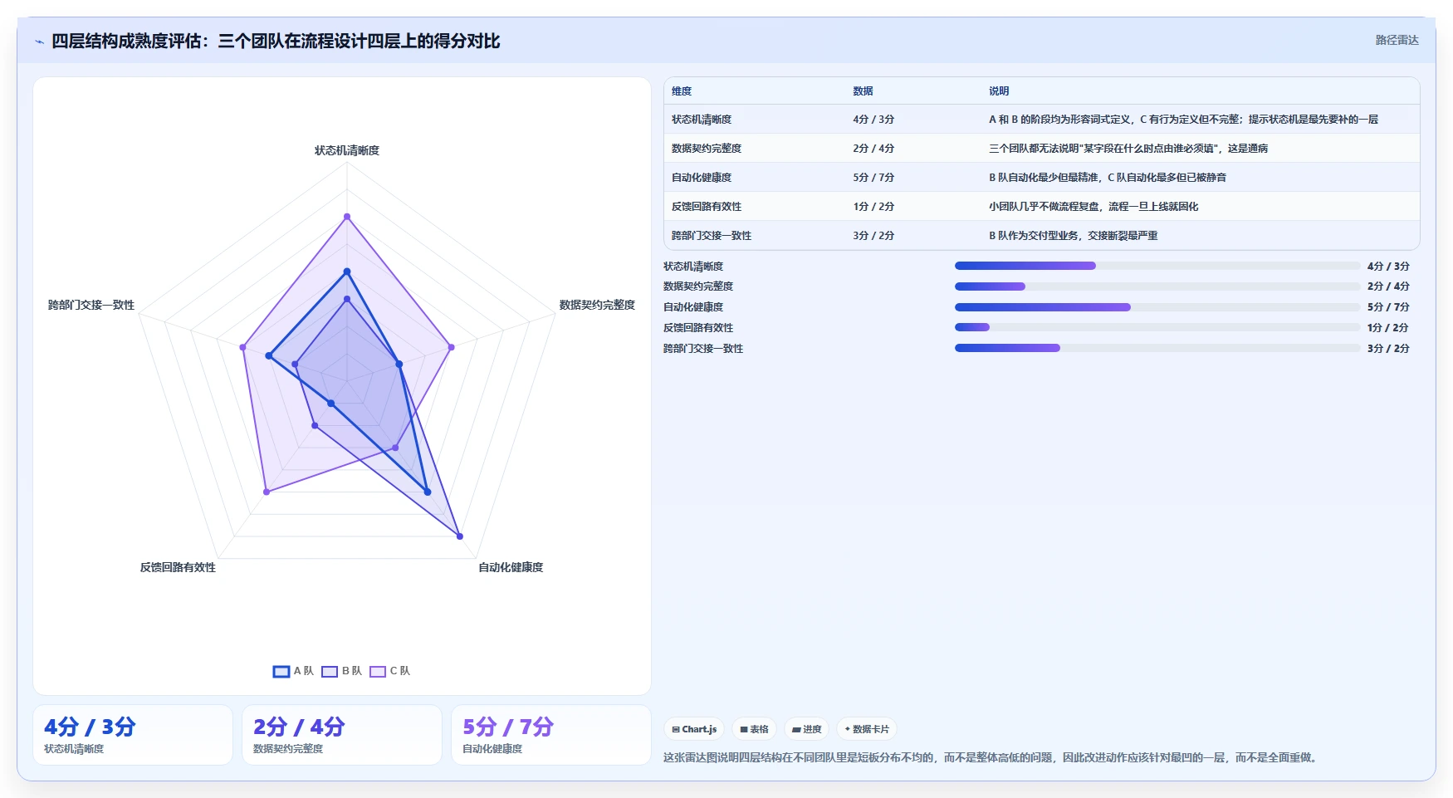
Task: Click the 自动化健康度 progress bar
Action: tap(1157, 307)
